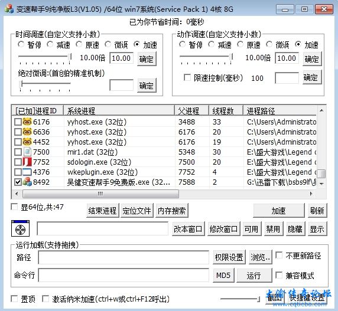Click 确定 beside the 时间调速 10.00 field

click(x=147, y=59)
